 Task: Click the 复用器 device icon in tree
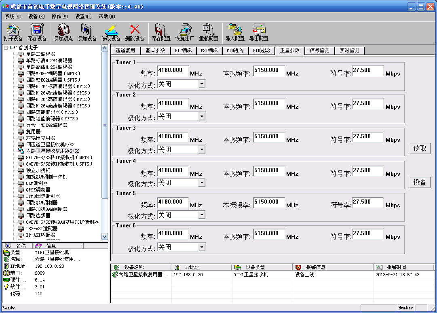[21, 131]
